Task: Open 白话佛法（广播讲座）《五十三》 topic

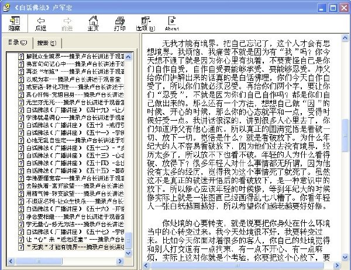Action: coord(75,155)
